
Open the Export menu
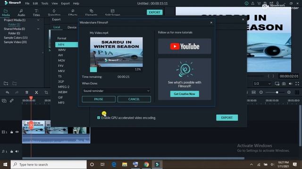click(x=65, y=3)
